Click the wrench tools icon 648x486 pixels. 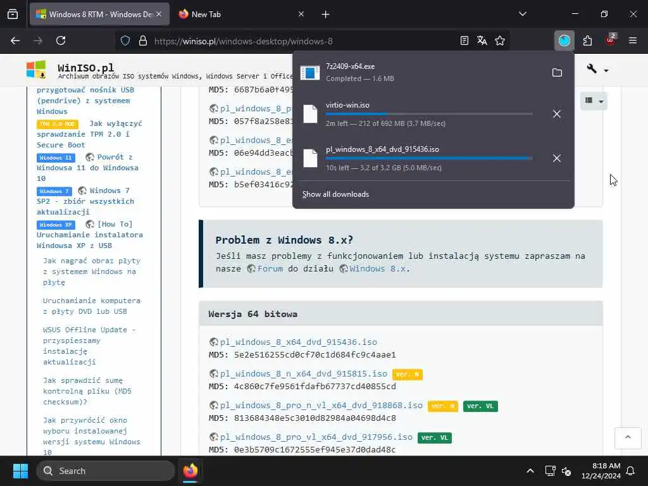pos(592,68)
